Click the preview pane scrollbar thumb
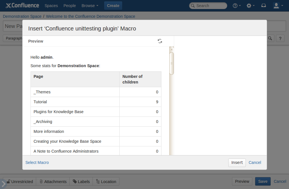This screenshot has width=289, height=189. (x=172, y=63)
